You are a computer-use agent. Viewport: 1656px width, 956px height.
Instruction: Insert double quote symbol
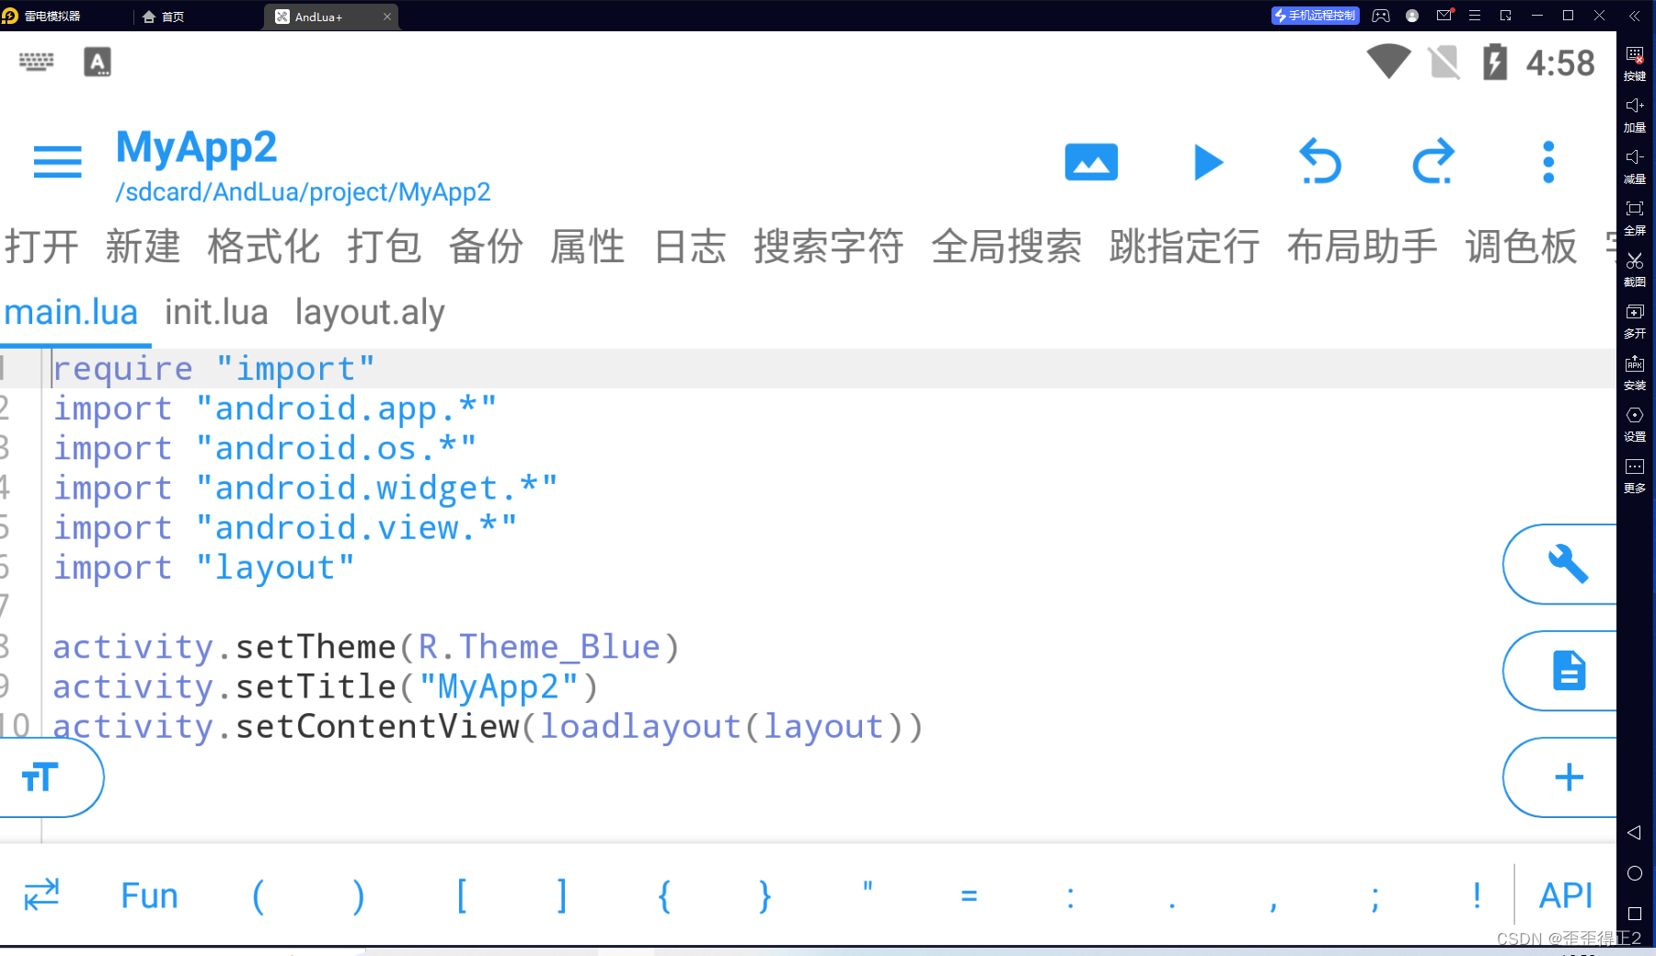[868, 888]
